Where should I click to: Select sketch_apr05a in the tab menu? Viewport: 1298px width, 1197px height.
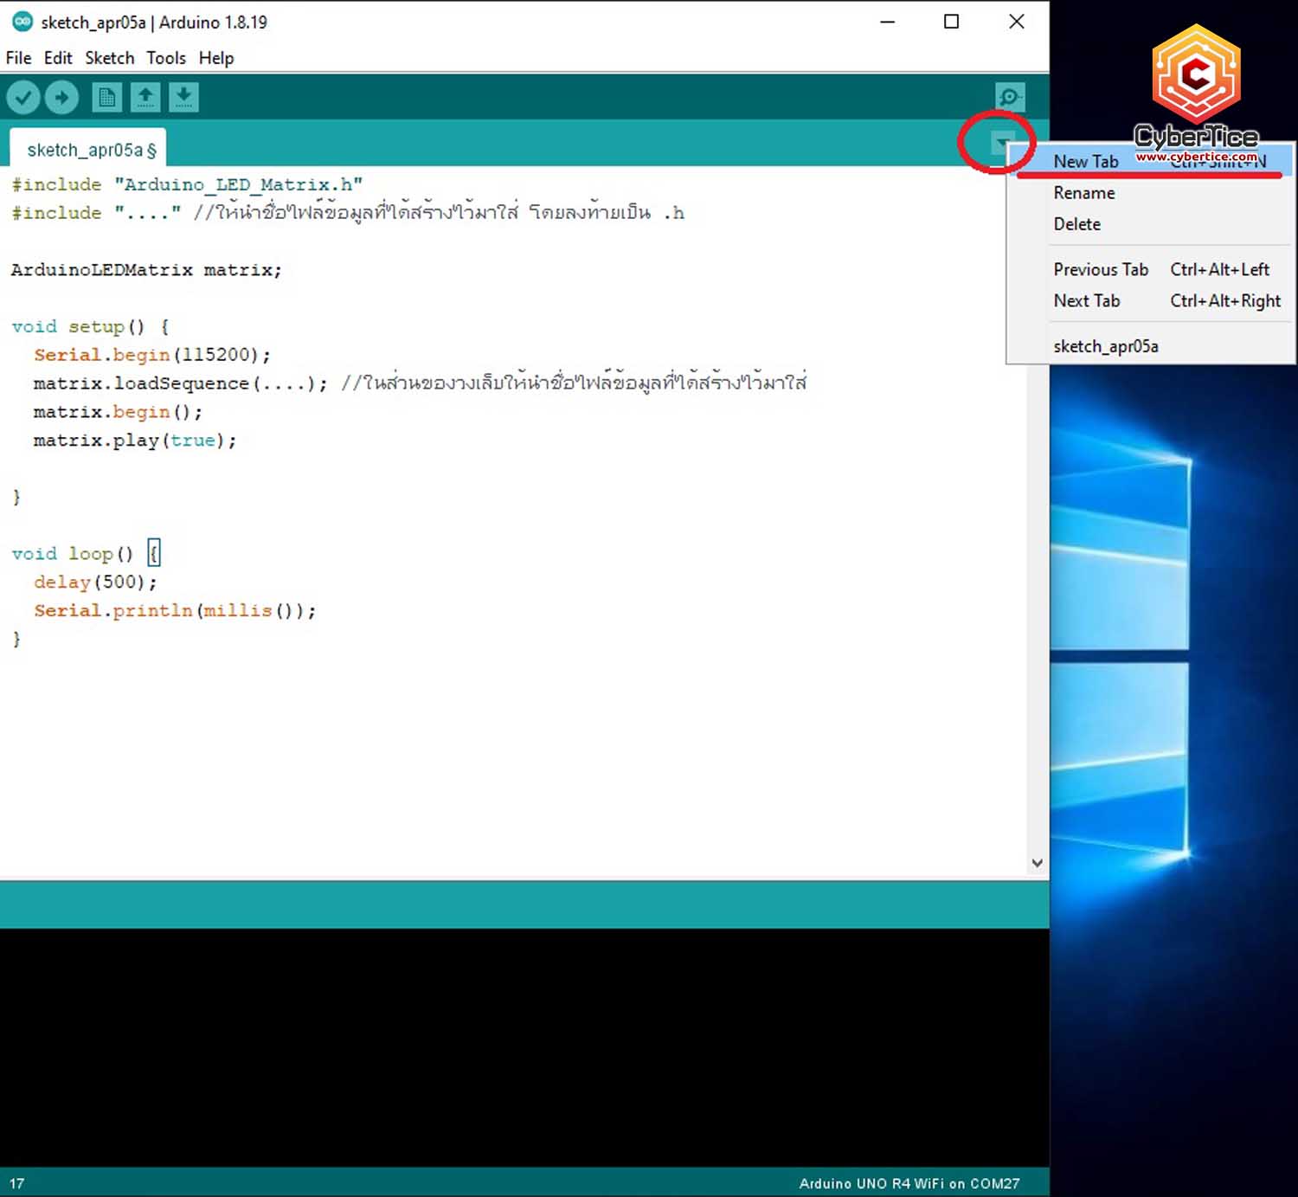(x=1106, y=345)
